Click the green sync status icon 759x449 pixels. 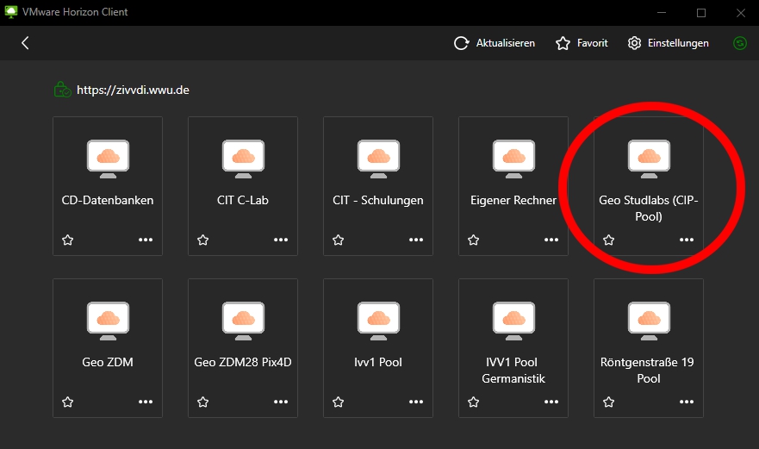(x=740, y=43)
